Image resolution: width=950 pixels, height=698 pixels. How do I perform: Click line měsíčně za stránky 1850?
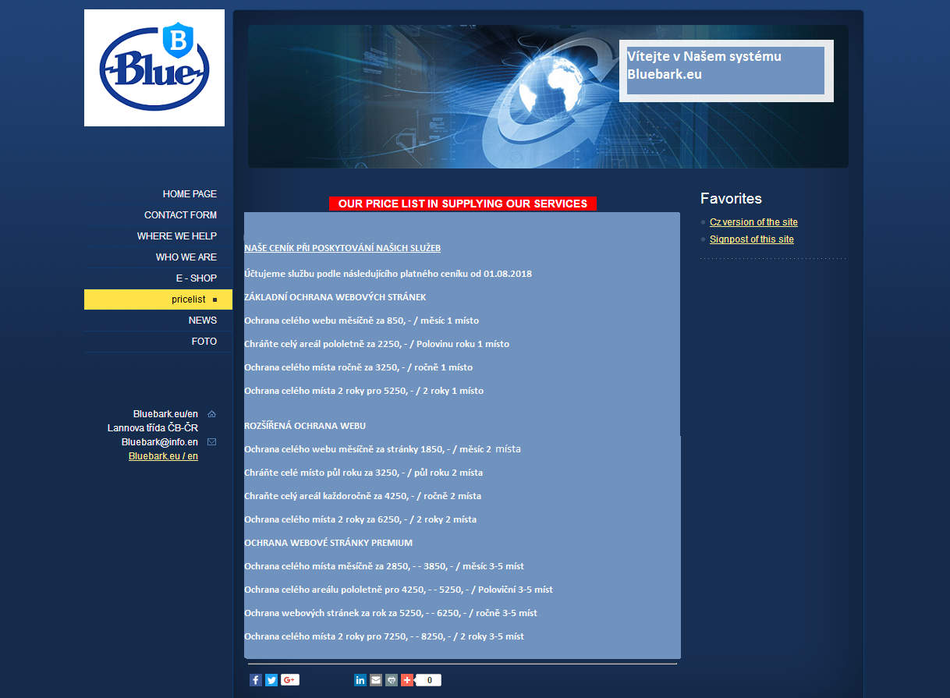tap(382, 449)
